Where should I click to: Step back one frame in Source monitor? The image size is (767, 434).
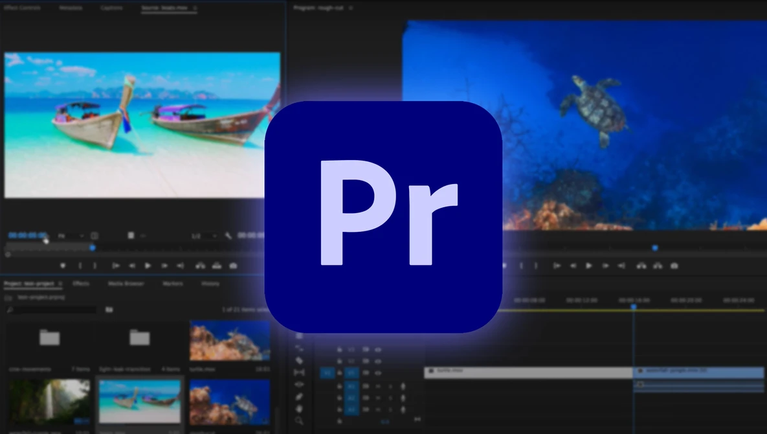pyautogui.click(x=132, y=266)
